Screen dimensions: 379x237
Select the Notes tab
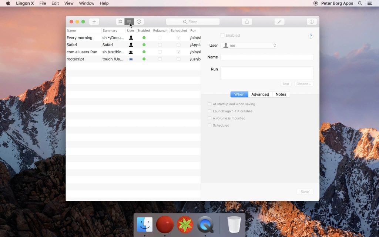(x=281, y=94)
